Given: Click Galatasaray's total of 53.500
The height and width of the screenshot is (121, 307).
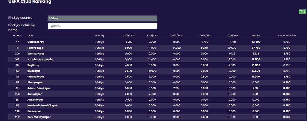Looking at the screenshot, I should [x=256, y=42].
